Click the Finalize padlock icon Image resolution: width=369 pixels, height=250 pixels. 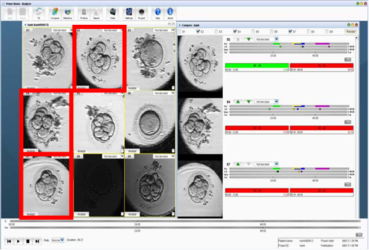pyautogui.click(x=83, y=13)
